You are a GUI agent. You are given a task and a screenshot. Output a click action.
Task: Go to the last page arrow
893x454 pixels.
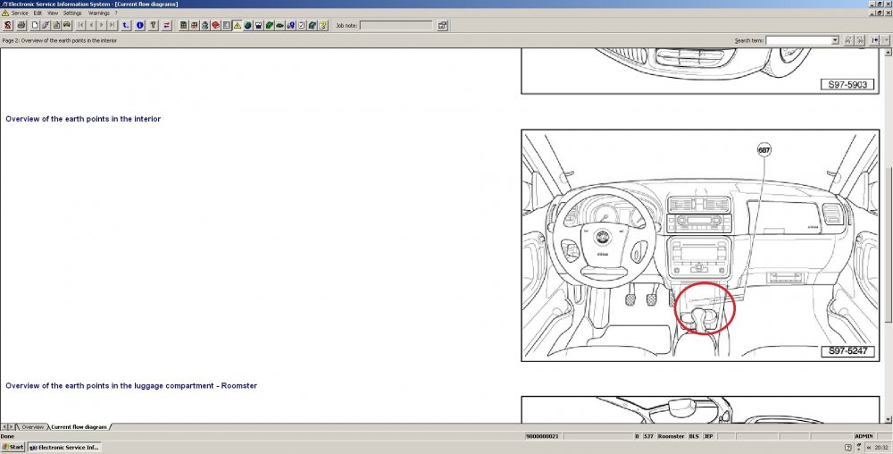pyautogui.click(x=112, y=25)
